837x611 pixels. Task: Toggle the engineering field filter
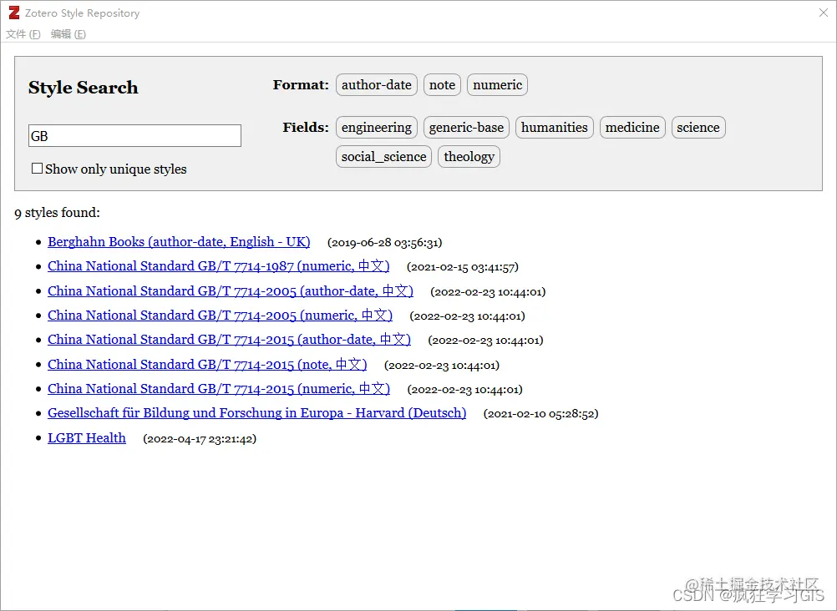coord(377,128)
